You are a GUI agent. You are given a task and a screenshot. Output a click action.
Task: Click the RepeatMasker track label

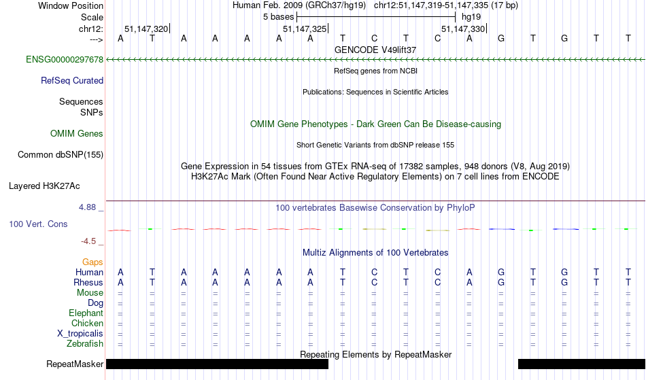[75, 364]
